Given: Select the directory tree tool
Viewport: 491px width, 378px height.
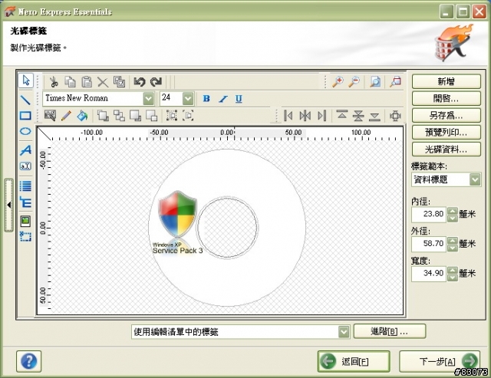Looking at the screenshot, I should (25, 202).
